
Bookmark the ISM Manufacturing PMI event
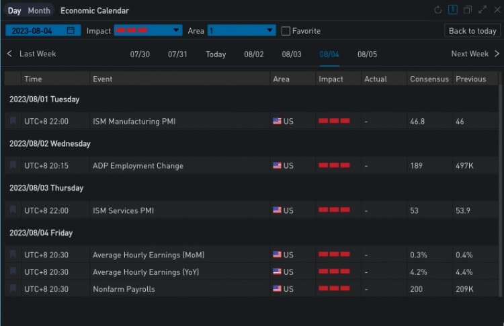tap(13, 121)
